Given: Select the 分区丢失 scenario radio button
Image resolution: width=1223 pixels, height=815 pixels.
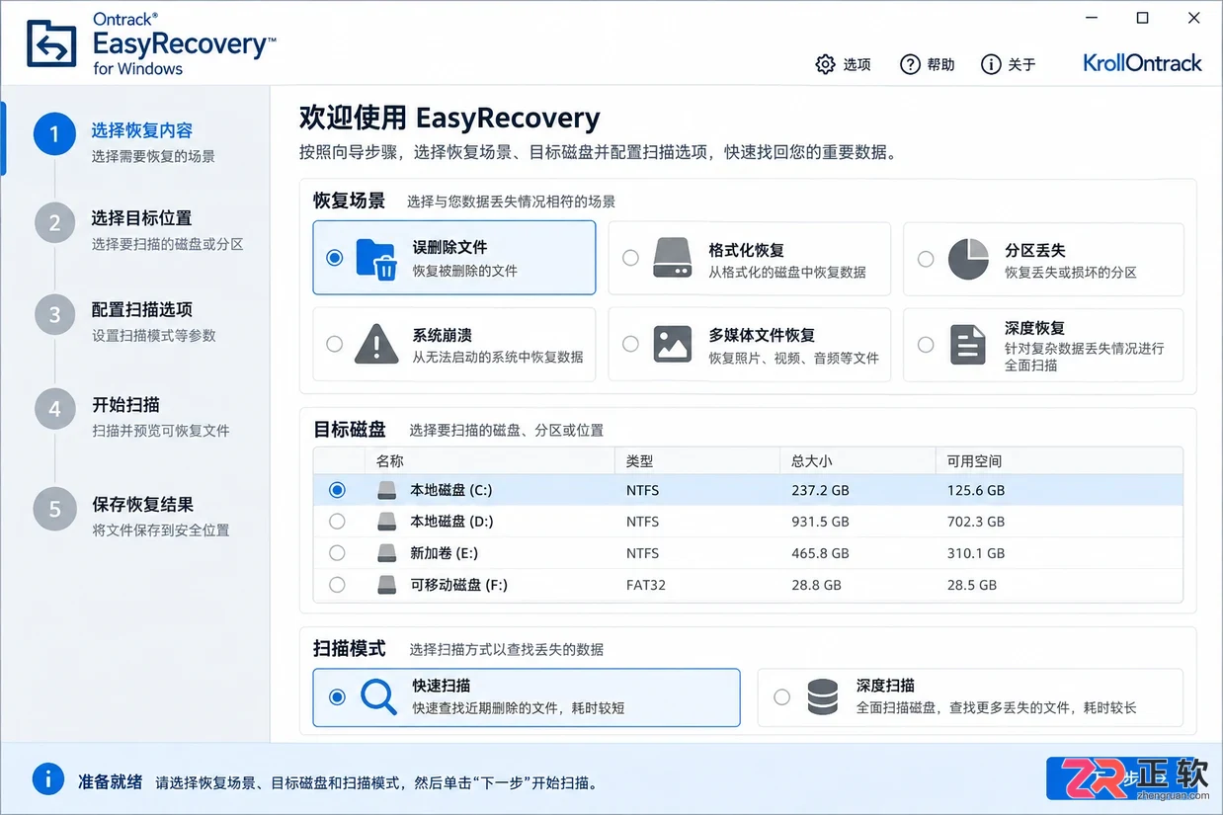Looking at the screenshot, I should [x=926, y=259].
